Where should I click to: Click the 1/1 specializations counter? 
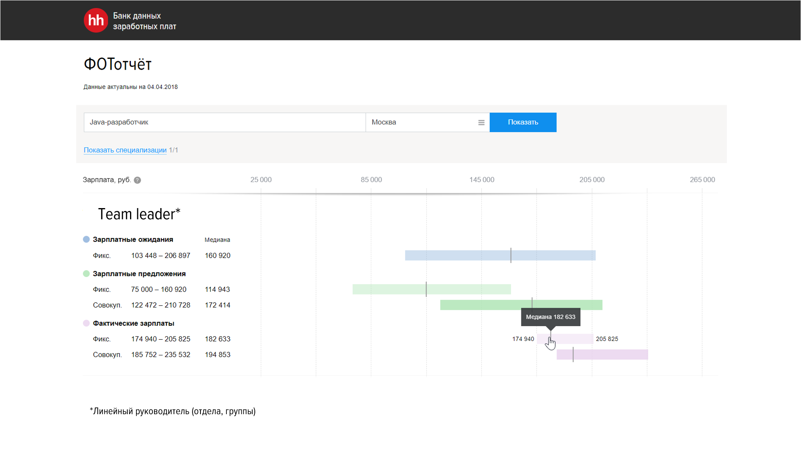(174, 150)
